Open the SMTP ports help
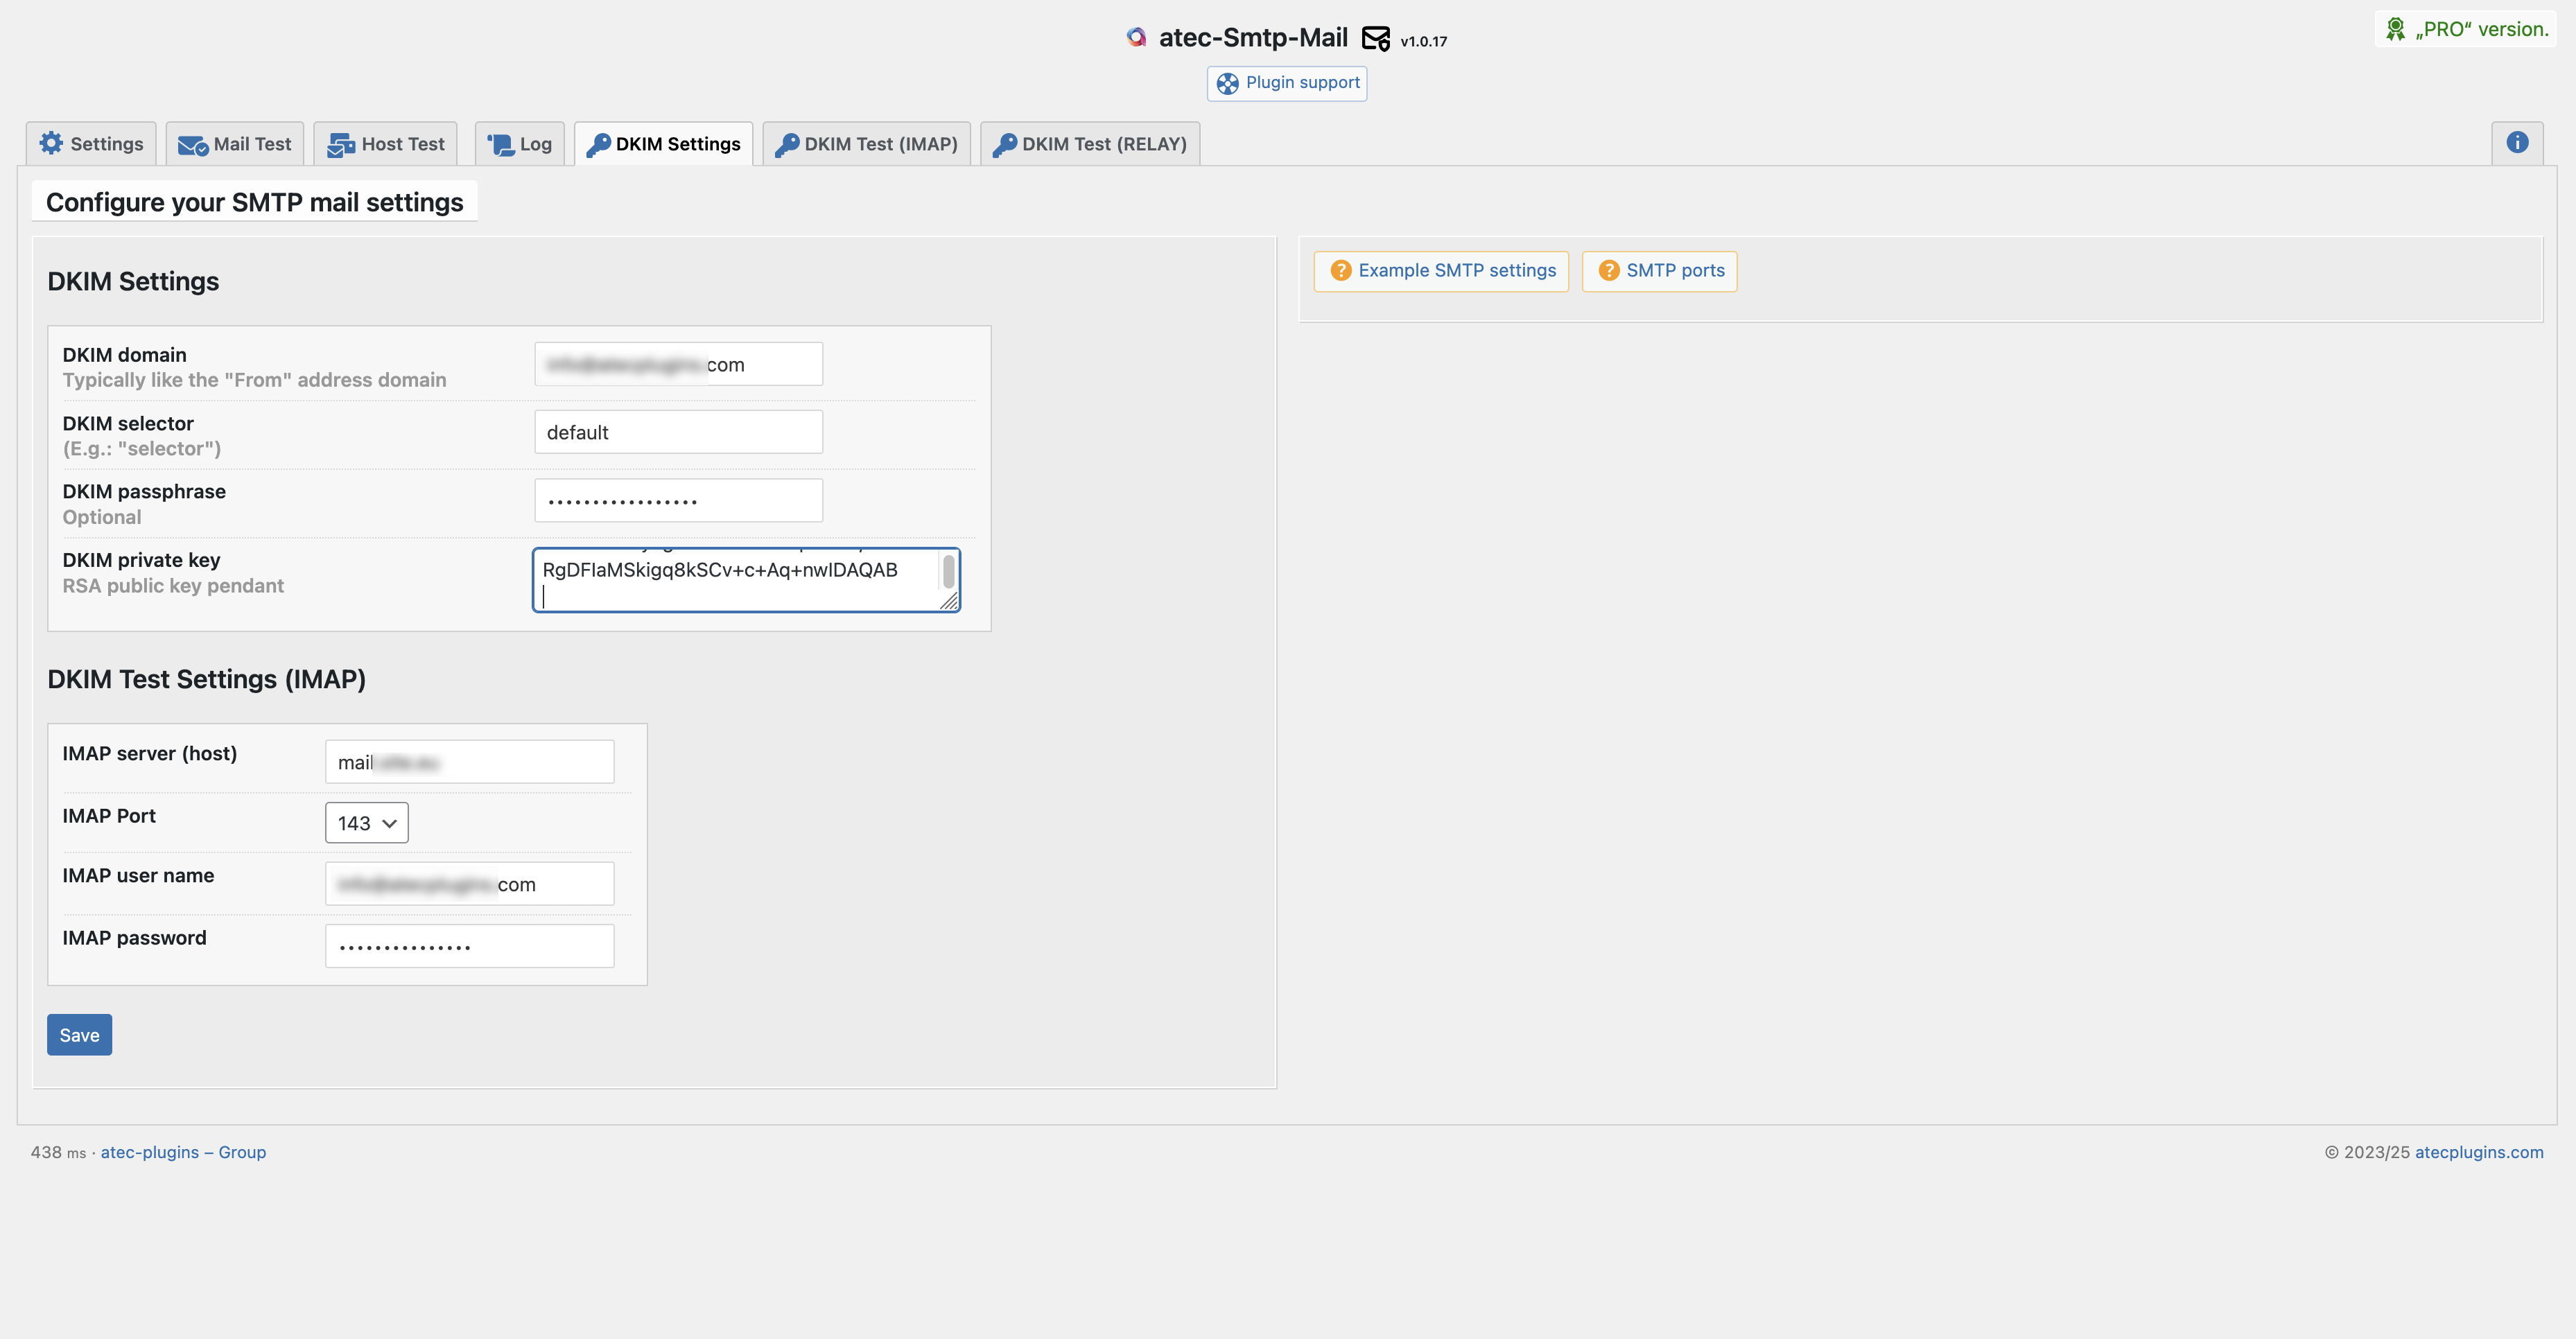 pyautogui.click(x=1659, y=271)
